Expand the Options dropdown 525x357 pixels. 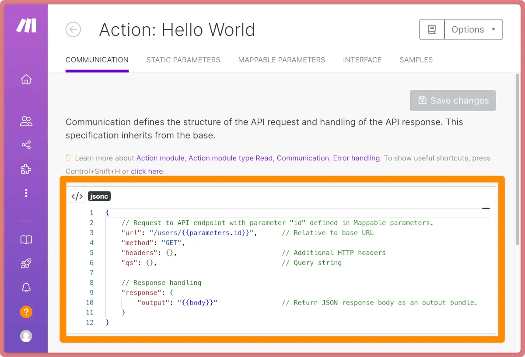[x=473, y=30]
